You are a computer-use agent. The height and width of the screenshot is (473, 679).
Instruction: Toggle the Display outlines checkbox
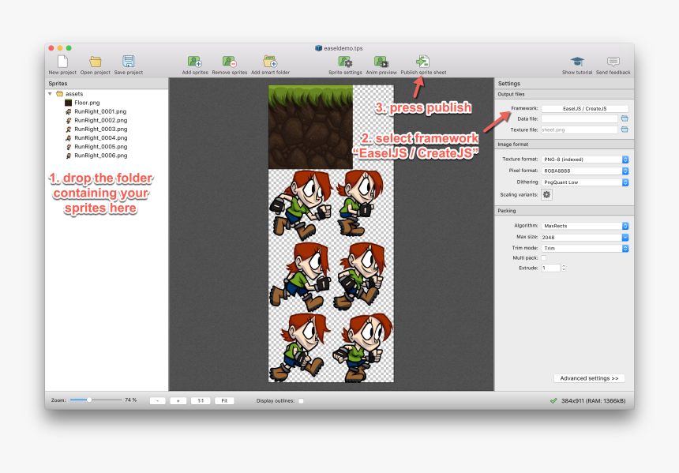pyautogui.click(x=301, y=400)
